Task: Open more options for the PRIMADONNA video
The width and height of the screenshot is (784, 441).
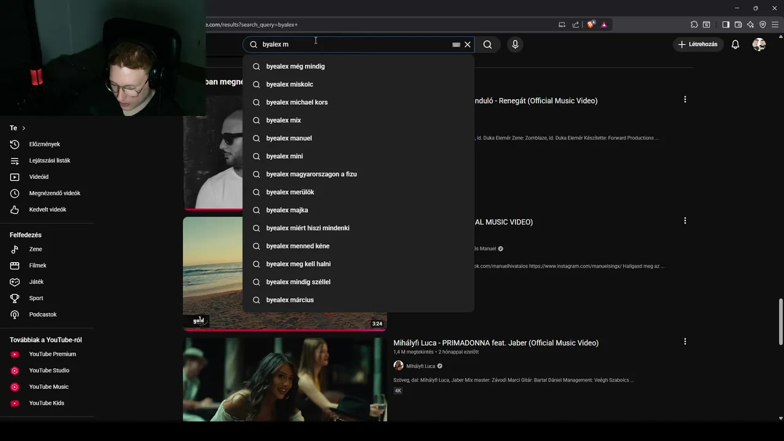Action: point(685,342)
